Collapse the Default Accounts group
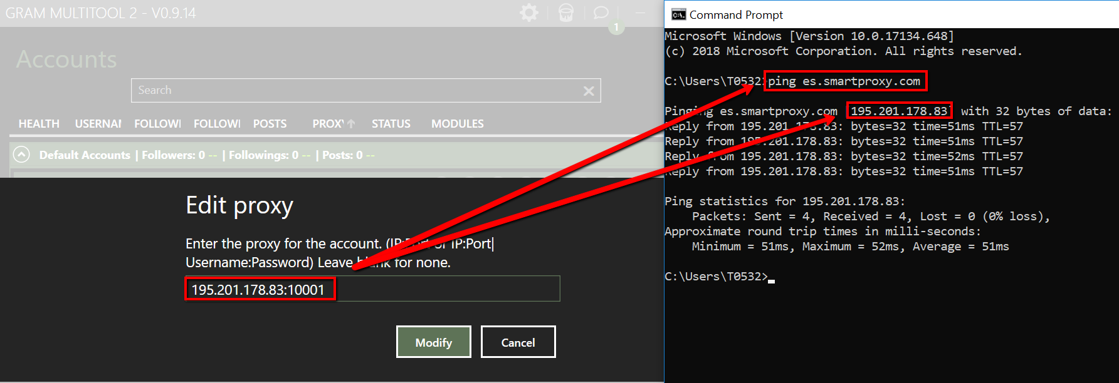This screenshot has height=383, width=1119. pyautogui.click(x=21, y=155)
